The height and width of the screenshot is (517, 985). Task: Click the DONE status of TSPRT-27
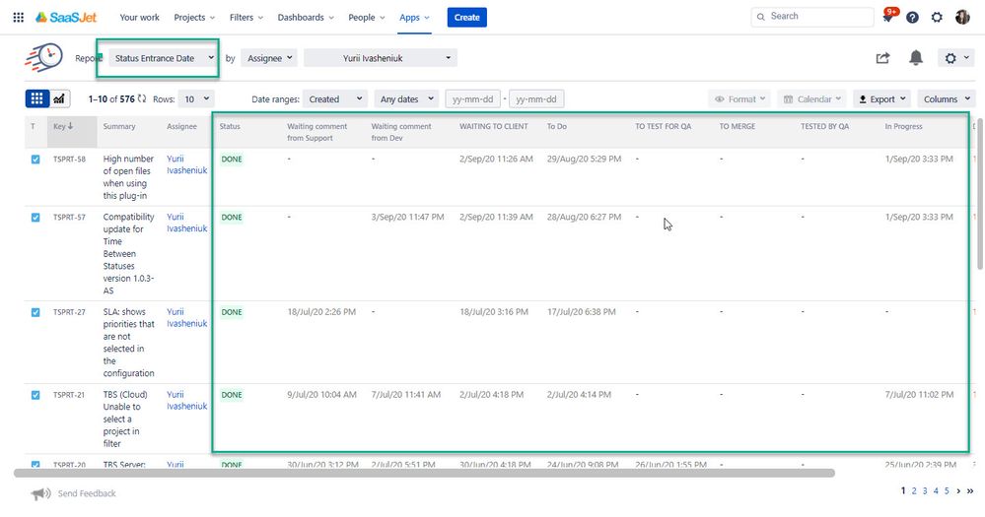(232, 312)
